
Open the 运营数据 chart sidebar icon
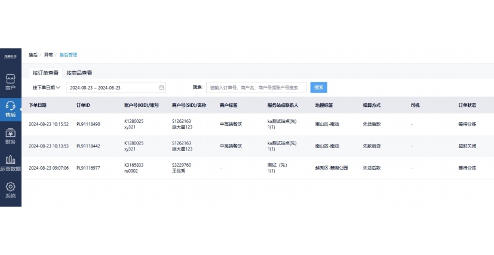pos(10,164)
